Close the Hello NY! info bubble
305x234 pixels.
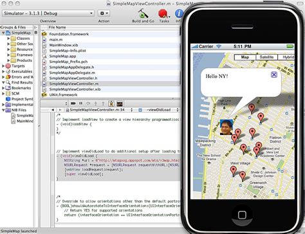click(274, 75)
